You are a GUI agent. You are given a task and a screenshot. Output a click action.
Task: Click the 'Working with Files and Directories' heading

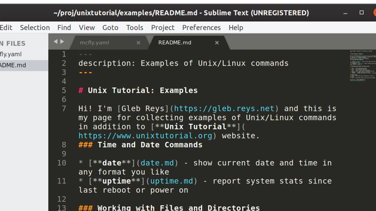[x=179, y=207]
